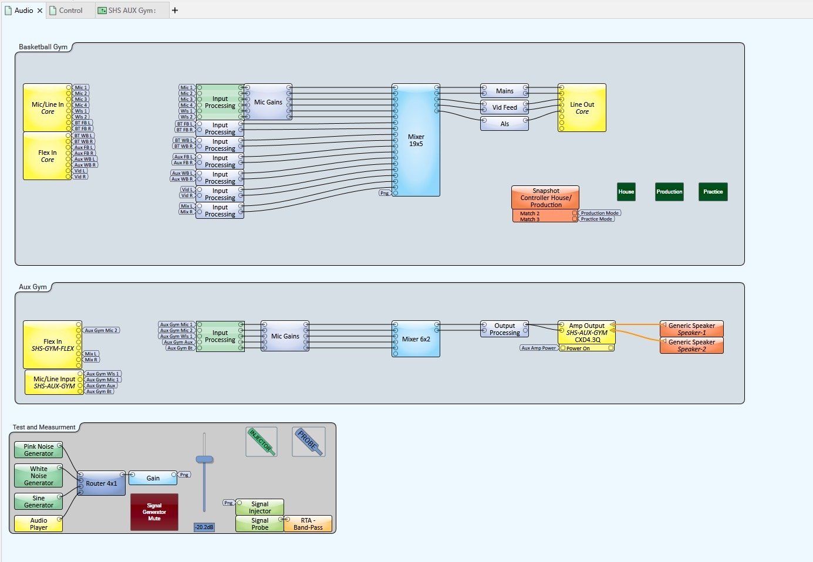Select the Audio Player block
Viewport: 813px width, 562px height.
tap(39, 524)
